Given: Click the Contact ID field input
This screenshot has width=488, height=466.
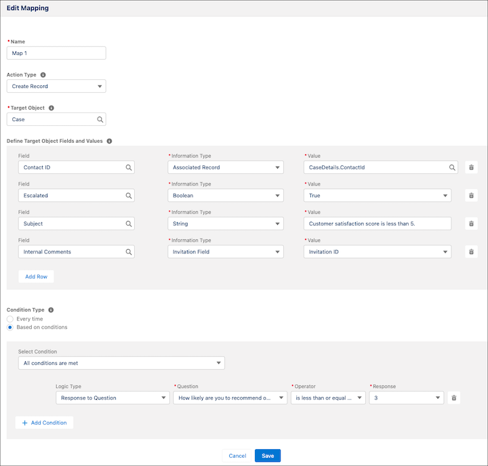Looking at the screenshot, I should (76, 167).
